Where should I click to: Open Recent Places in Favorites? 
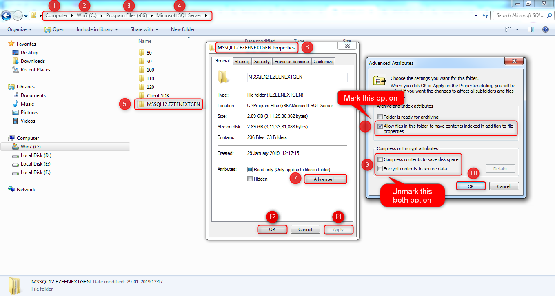coord(36,70)
